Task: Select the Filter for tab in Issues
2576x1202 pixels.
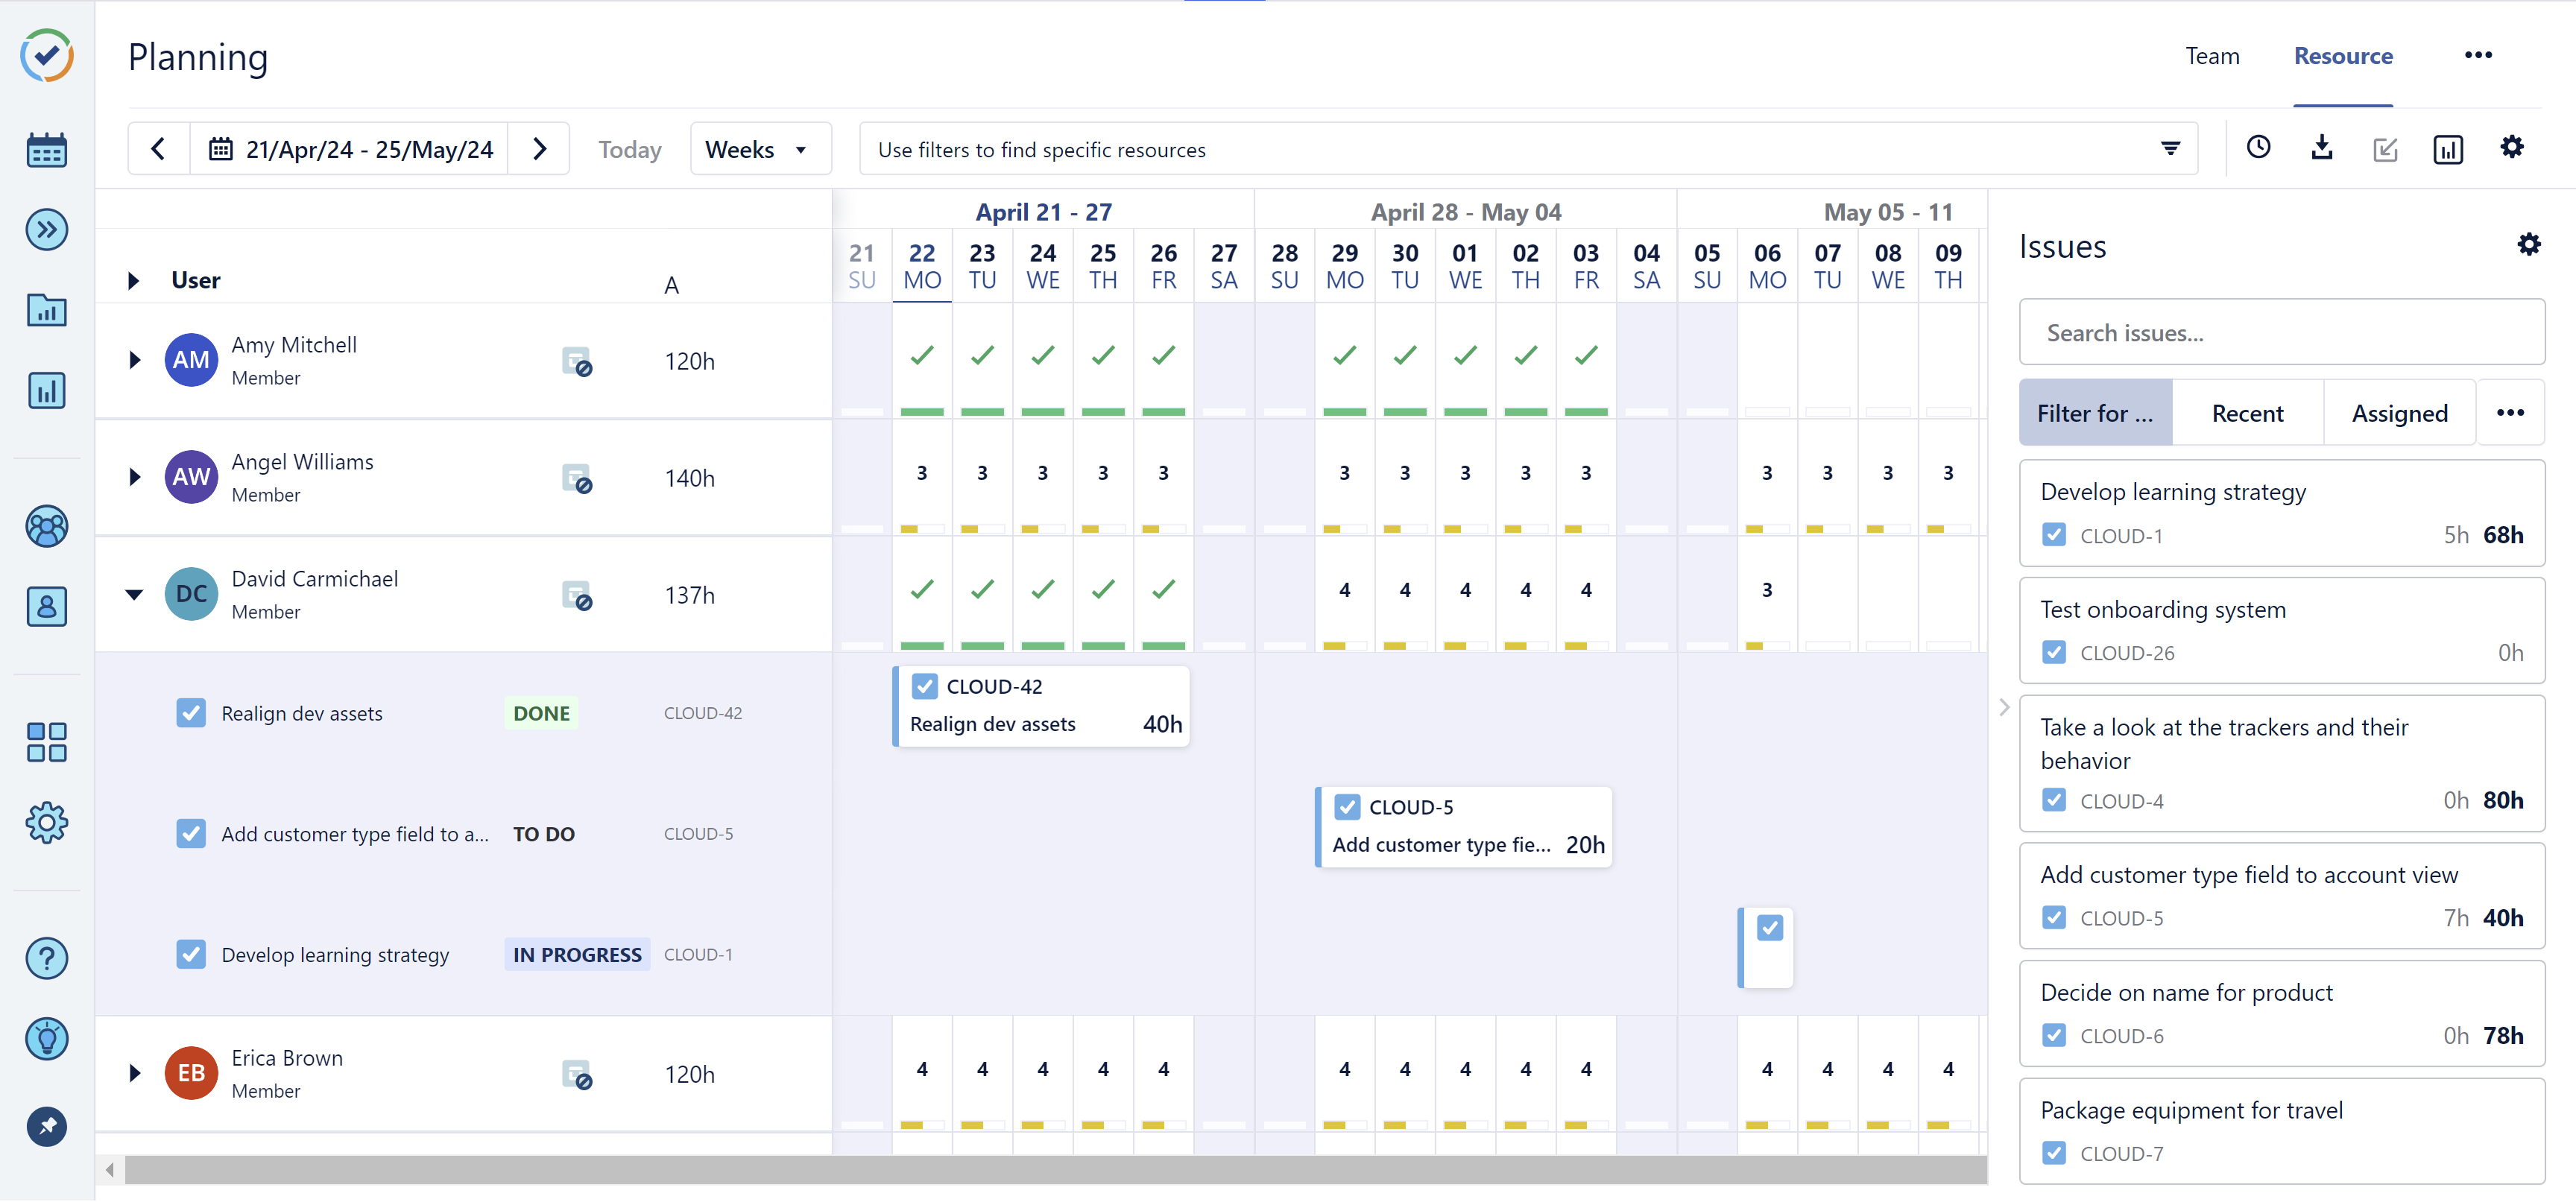Action: coord(2095,413)
